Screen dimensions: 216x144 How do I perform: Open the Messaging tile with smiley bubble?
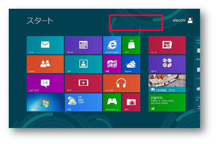(45, 83)
